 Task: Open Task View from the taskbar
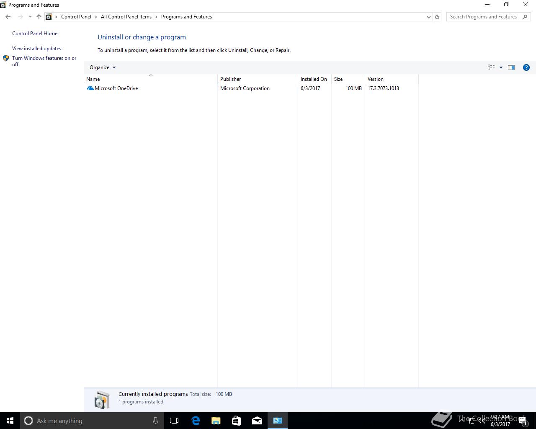[174, 421]
